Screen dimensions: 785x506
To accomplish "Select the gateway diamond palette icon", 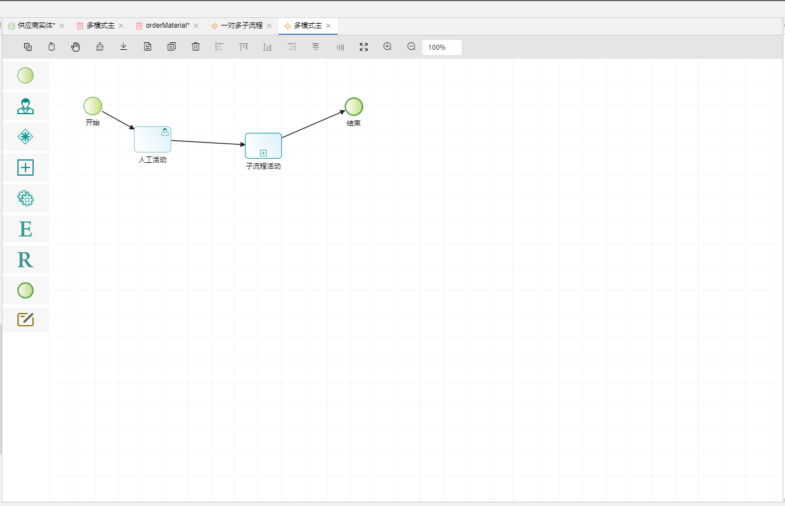I will click(x=26, y=137).
